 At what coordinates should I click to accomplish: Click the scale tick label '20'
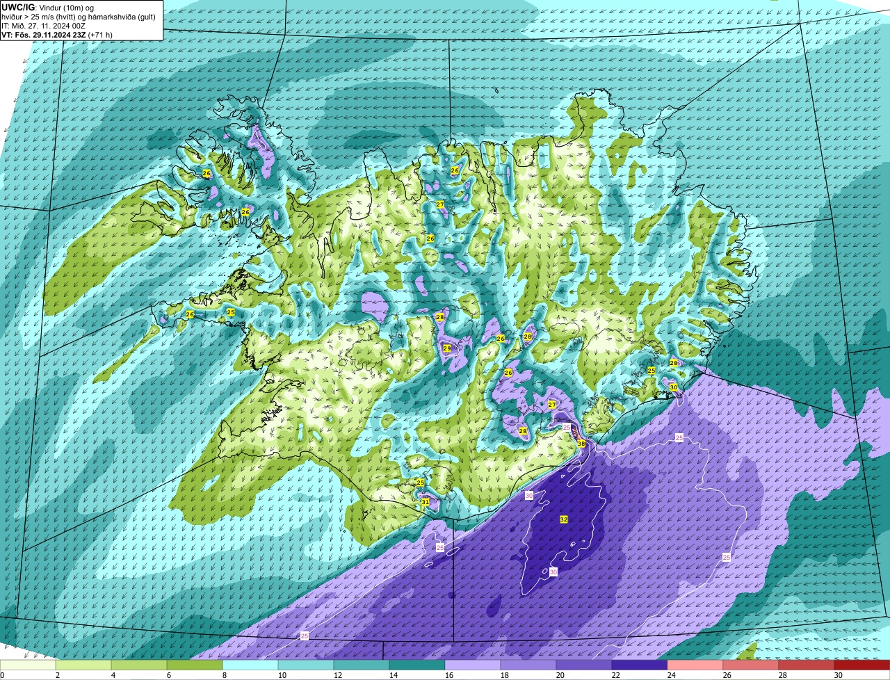(x=560, y=675)
